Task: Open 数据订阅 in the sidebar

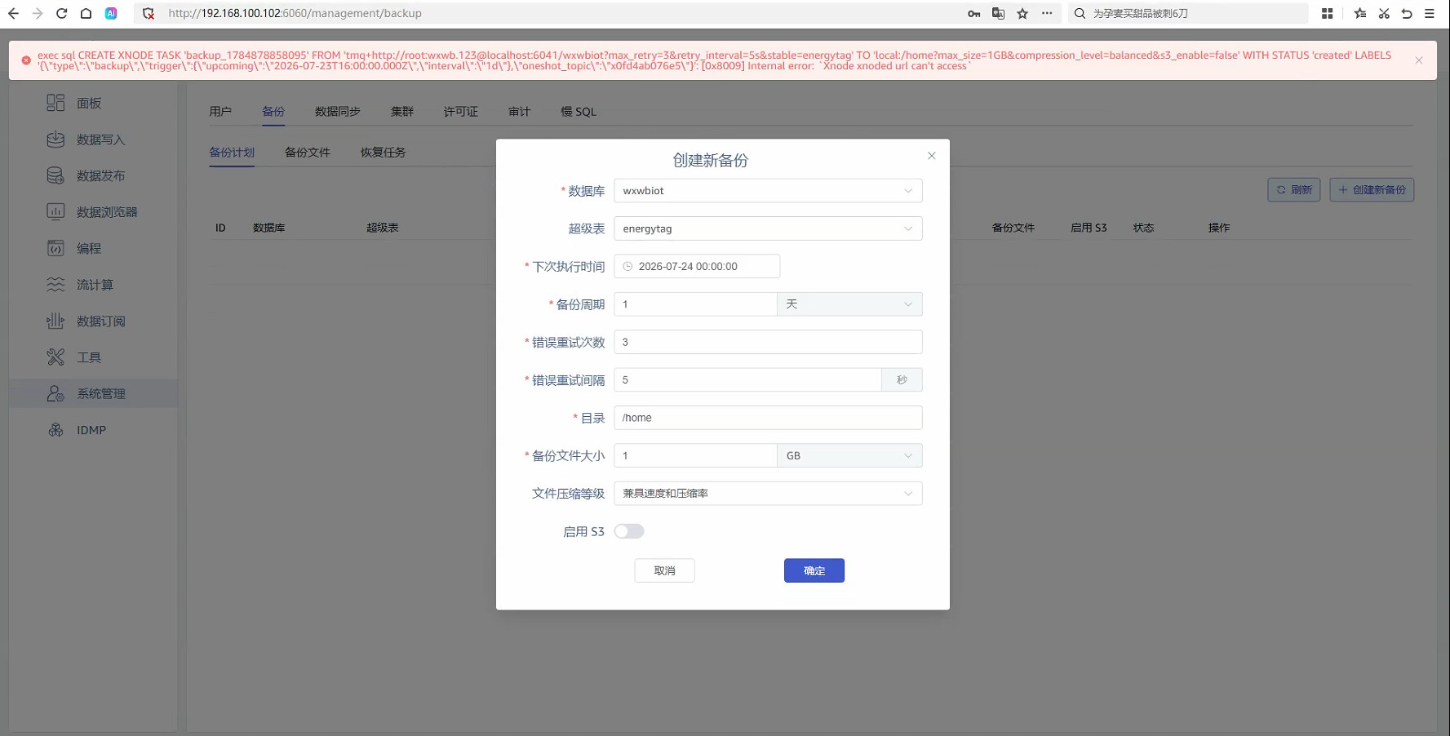Action: (x=93, y=321)
